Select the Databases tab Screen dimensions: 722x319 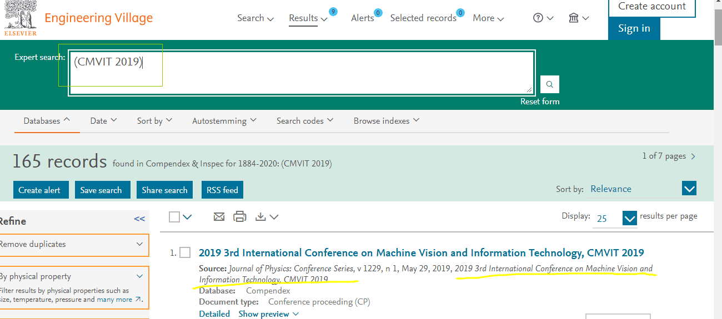(47, 121)
